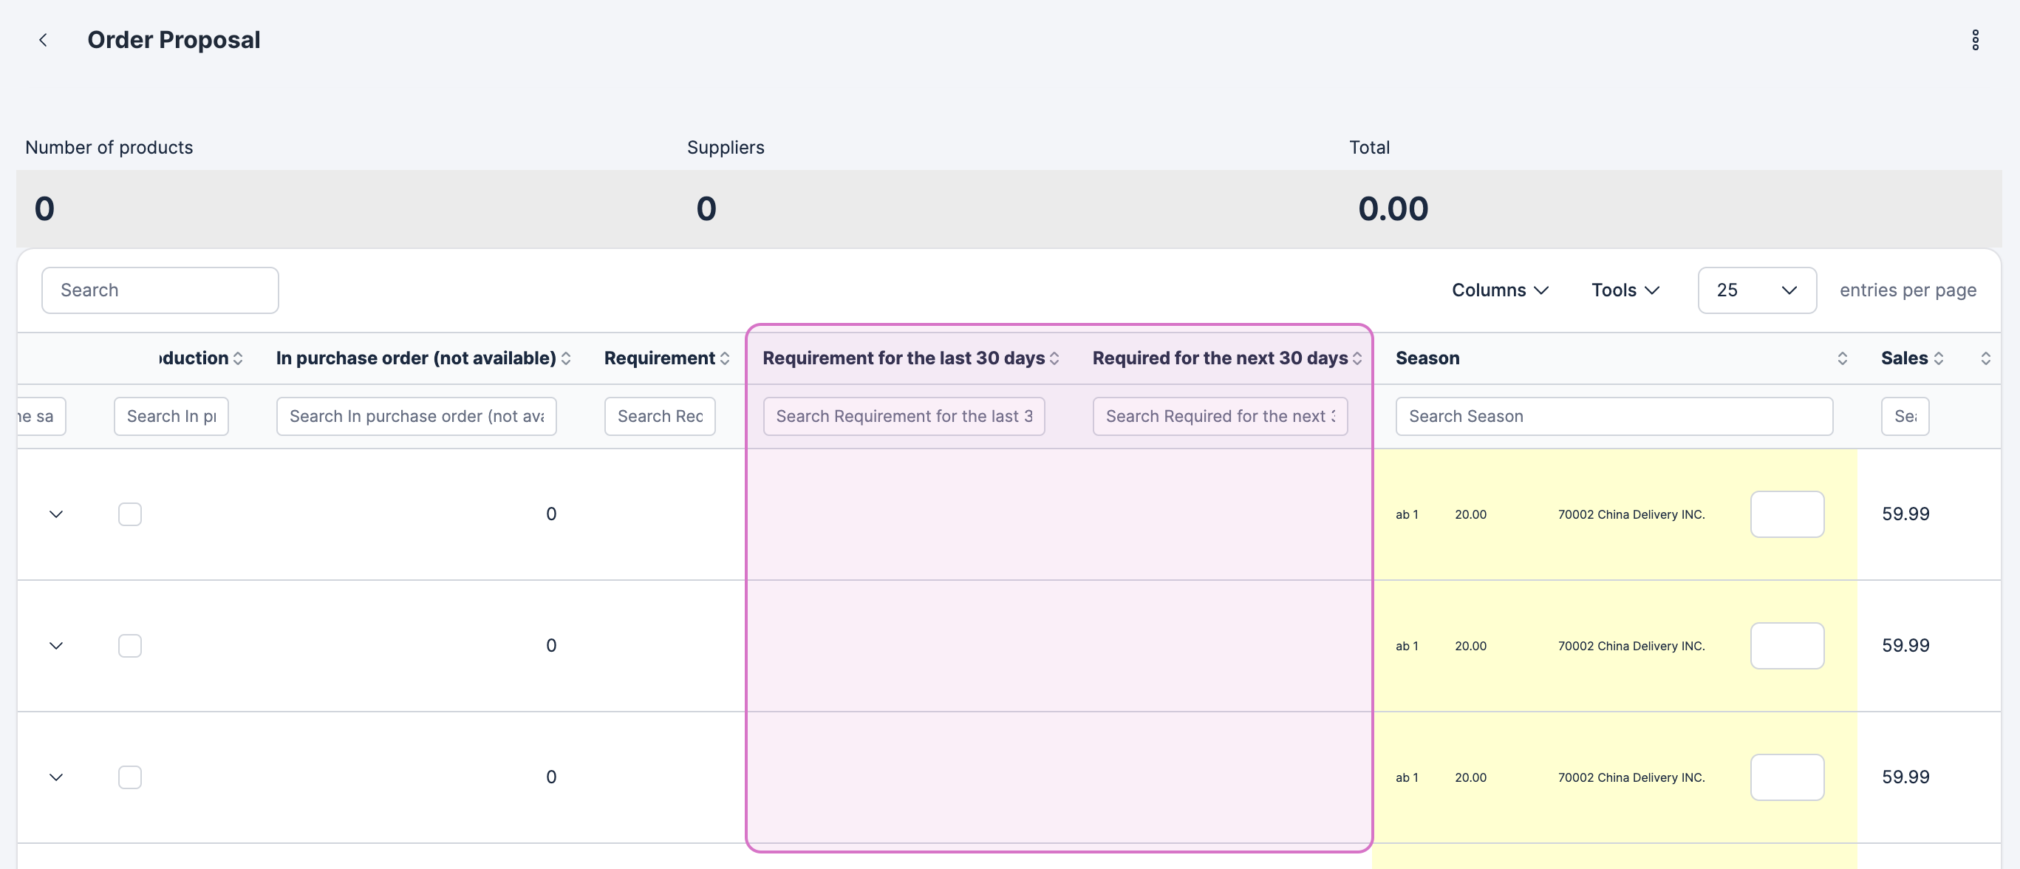
Task: Expand the second product row
Action: pos(55,647)
